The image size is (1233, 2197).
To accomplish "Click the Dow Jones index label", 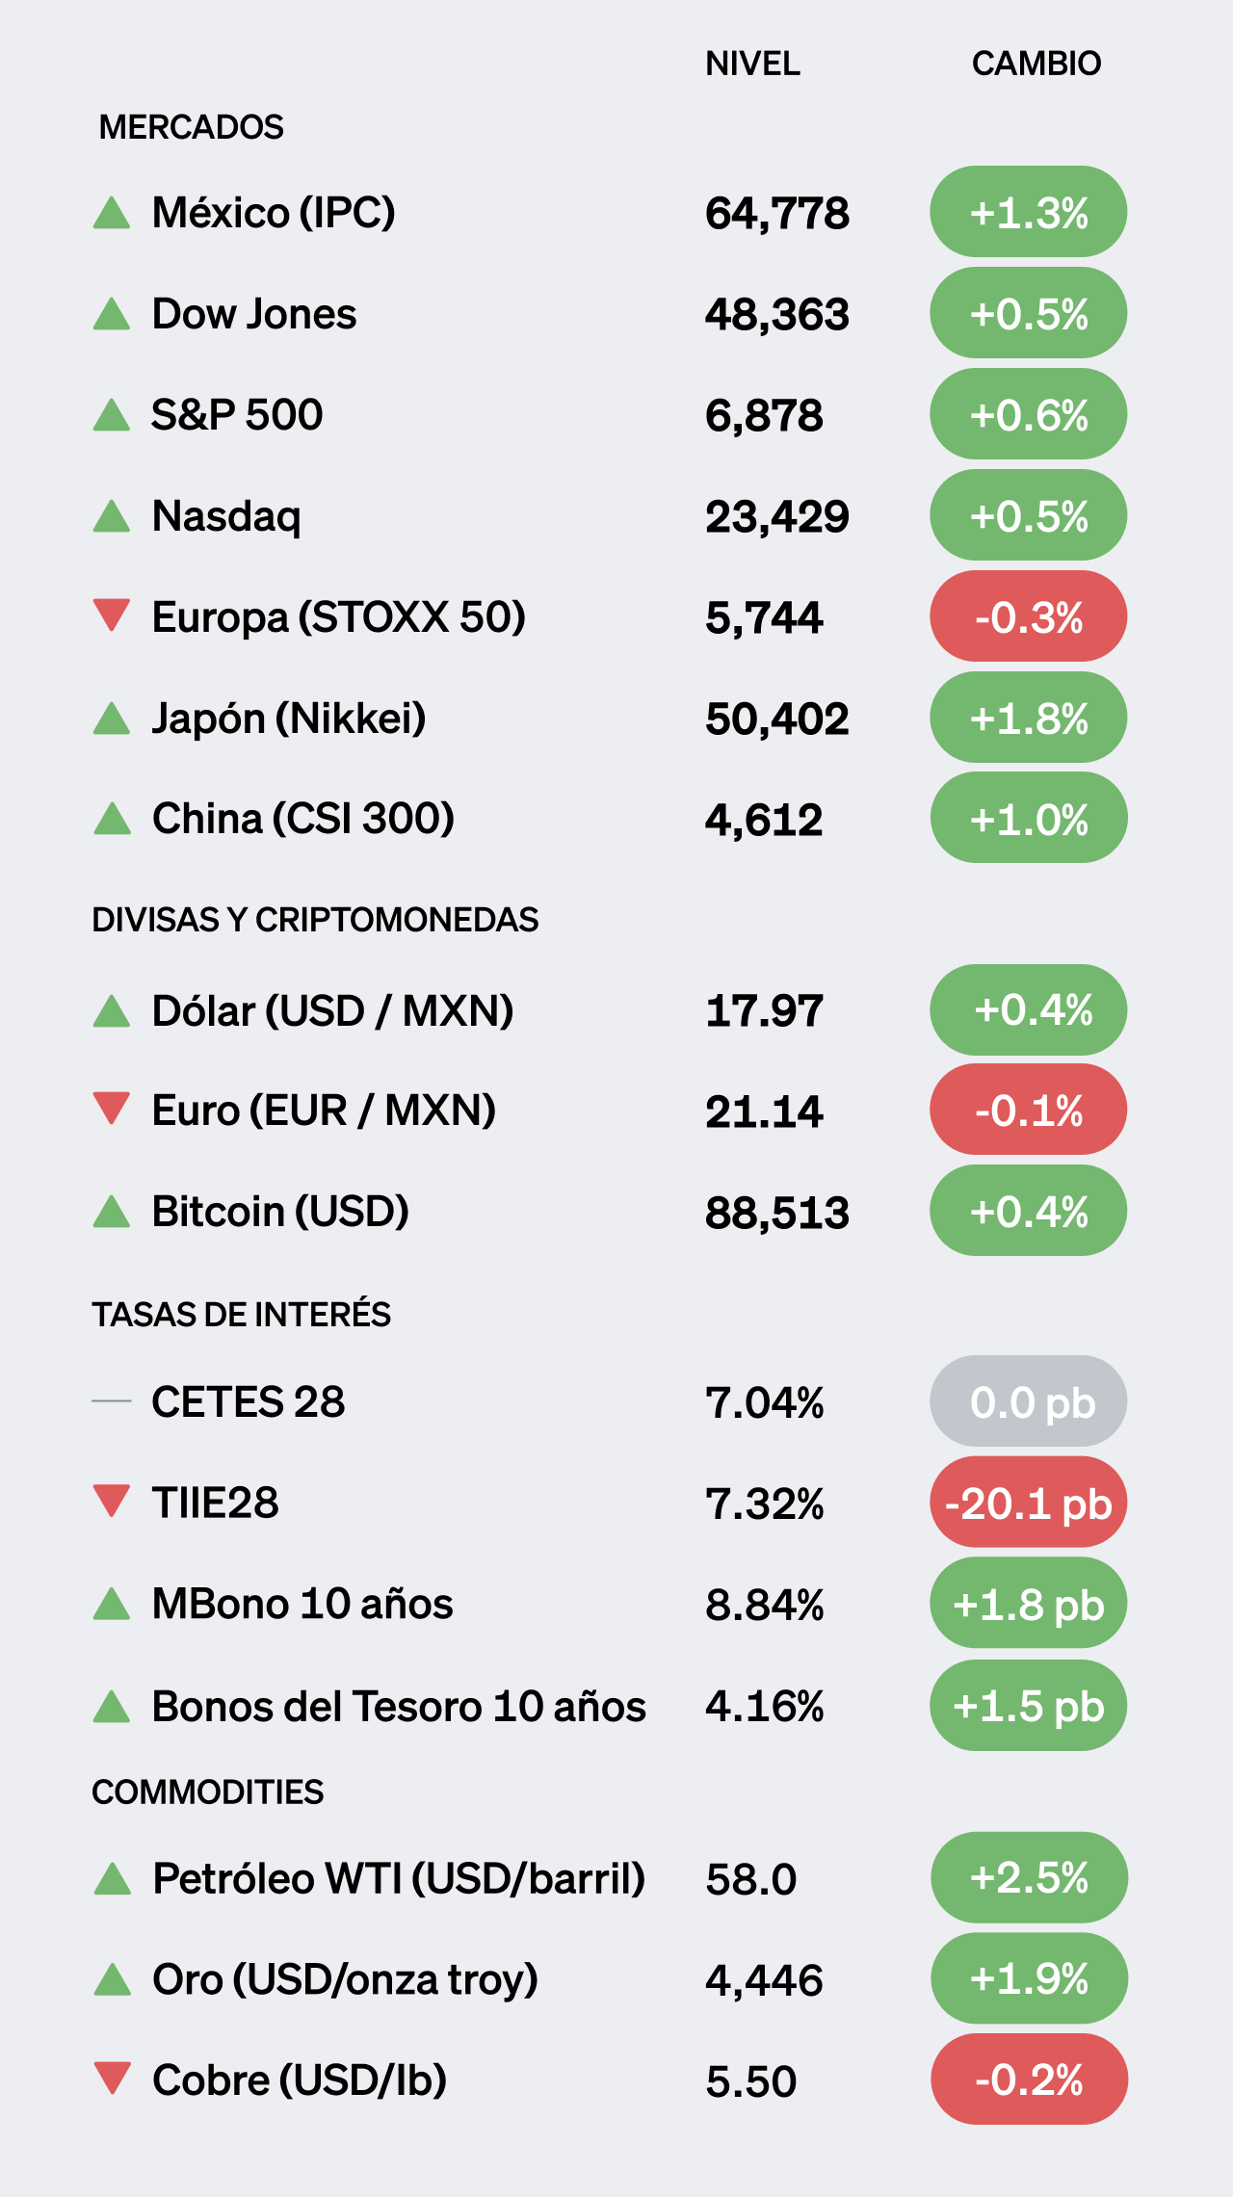I will tap(254, 314).
